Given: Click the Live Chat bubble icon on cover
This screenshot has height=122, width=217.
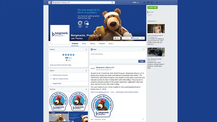Looking at the screenshot, I should (x=86, y=23).
